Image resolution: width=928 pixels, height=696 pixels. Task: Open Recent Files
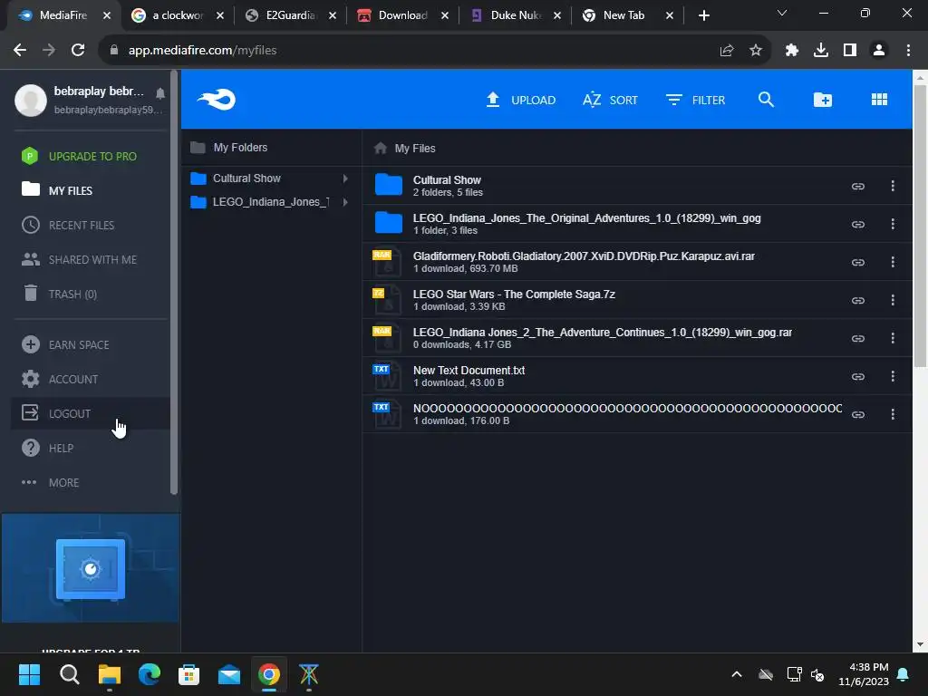tap(68, 225)
